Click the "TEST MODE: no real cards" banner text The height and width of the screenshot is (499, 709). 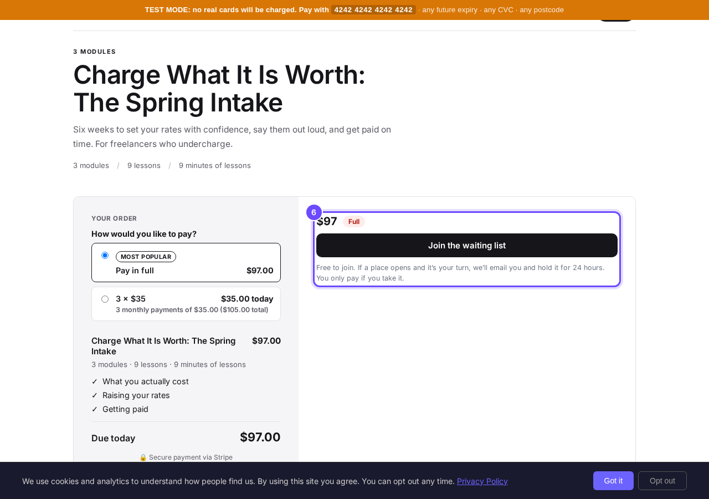point(237,9)
